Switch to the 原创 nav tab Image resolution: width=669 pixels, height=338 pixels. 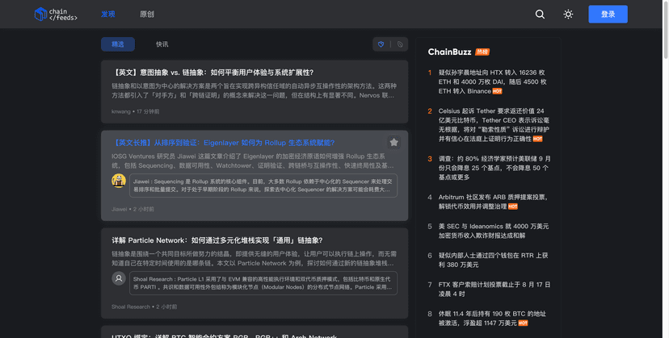(x=146, y=14)
